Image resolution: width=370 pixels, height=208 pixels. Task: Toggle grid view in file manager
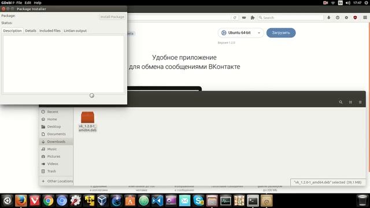tap(350, 102)
